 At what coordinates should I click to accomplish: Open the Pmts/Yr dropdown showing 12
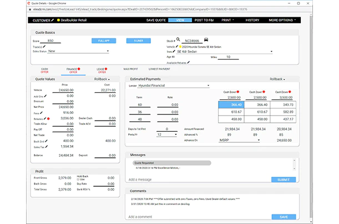[166, 135]
